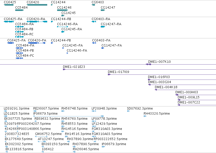Select the EK093150.5prime EST
This screenshot has width=216, height=153.
43,147
